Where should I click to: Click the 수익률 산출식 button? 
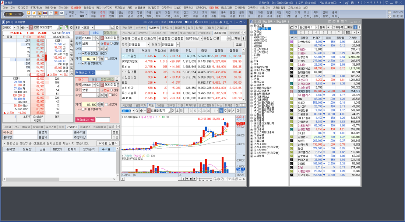108,143
